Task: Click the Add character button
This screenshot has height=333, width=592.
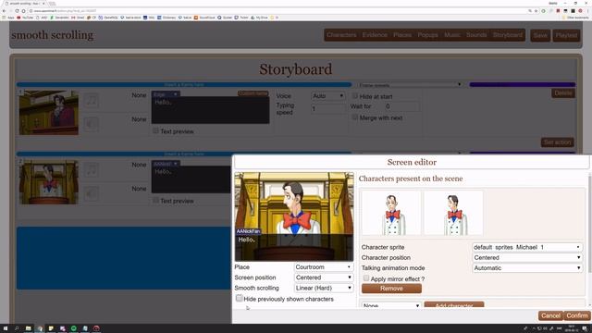Action: [x=454, y=305]
